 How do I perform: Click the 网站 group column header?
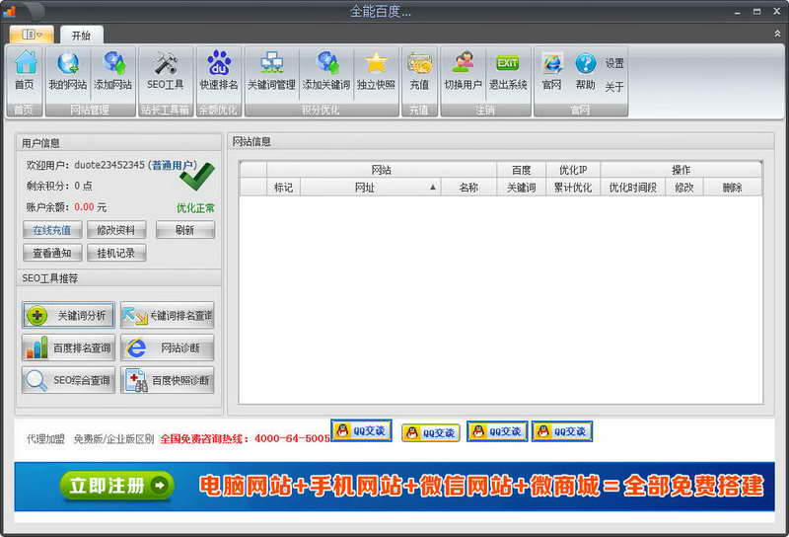[382, 170]
